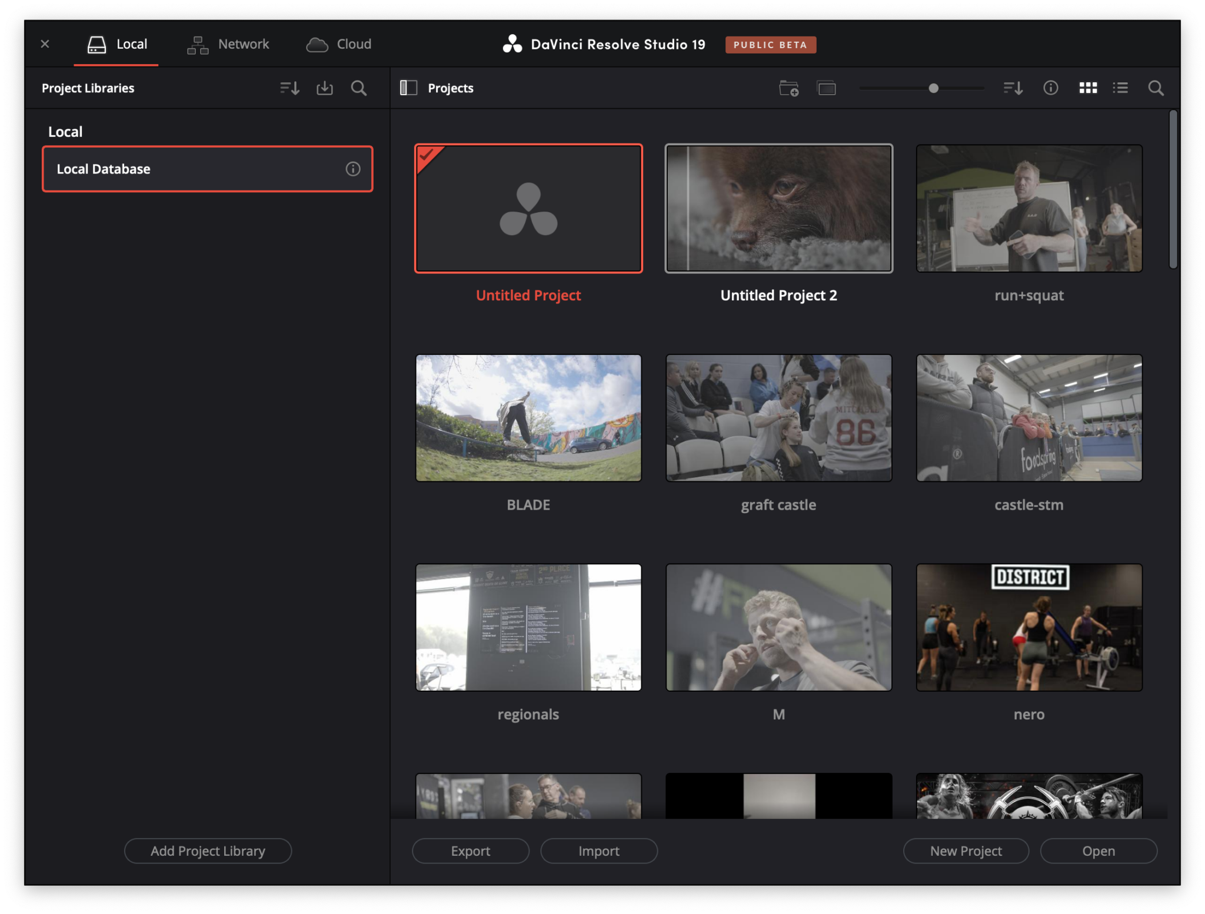
Task: Click the Open button
Action: click(1098, 851)
